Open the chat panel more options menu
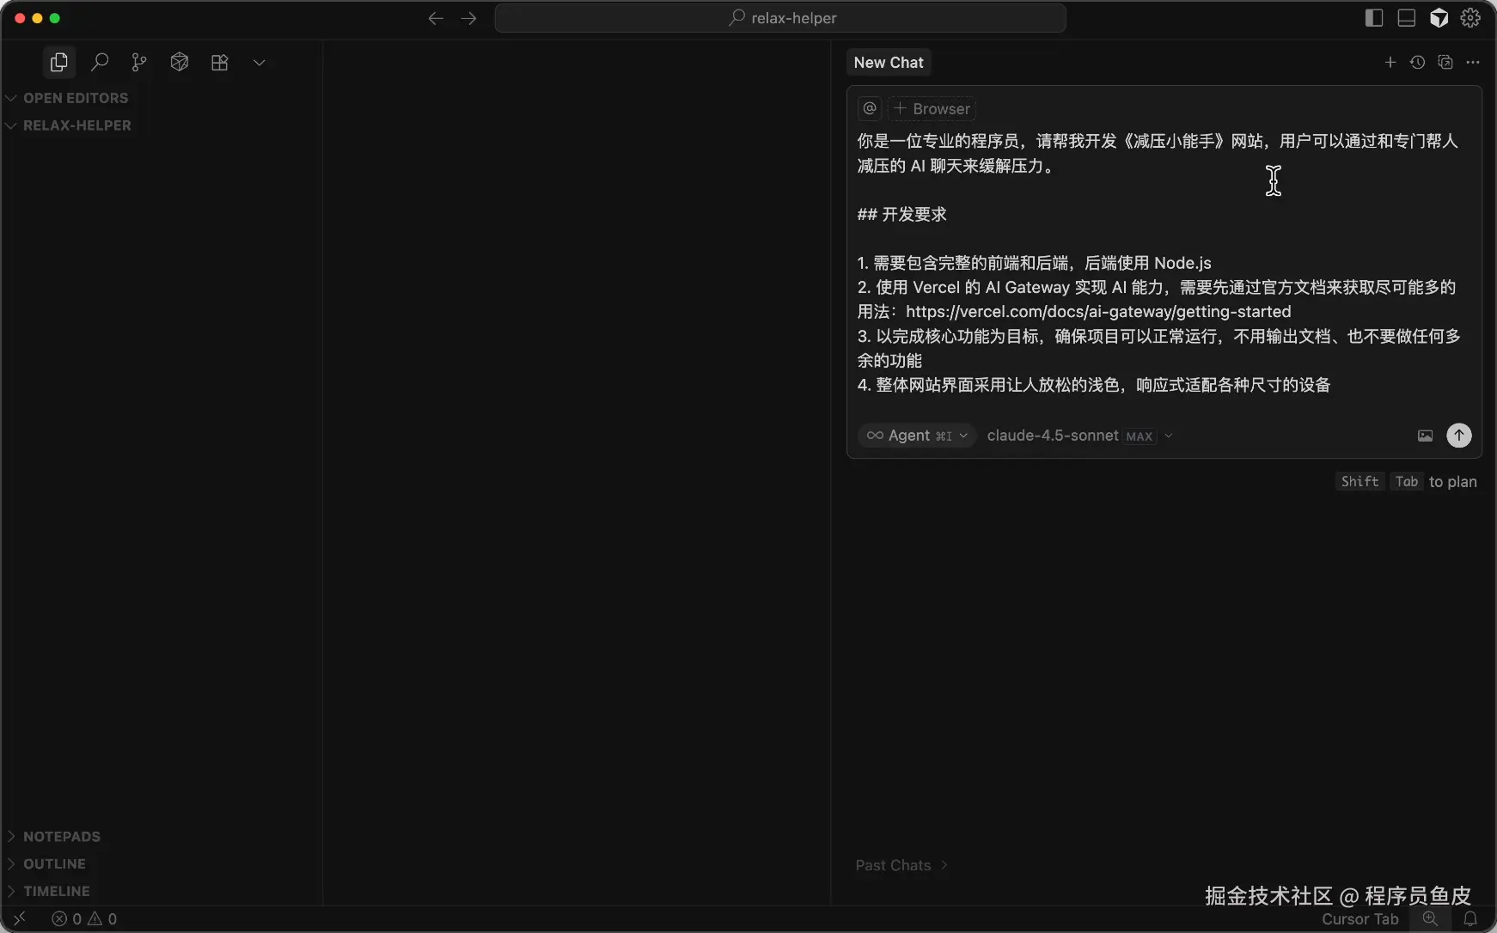The width and height of the screenshot is (1497, 933). (1473, 63)
